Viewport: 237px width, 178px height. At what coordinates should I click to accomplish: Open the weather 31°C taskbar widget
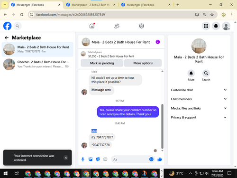click(x=176, y=173)
